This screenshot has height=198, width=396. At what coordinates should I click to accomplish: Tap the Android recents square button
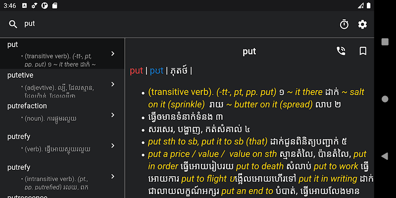click(385, 42)
